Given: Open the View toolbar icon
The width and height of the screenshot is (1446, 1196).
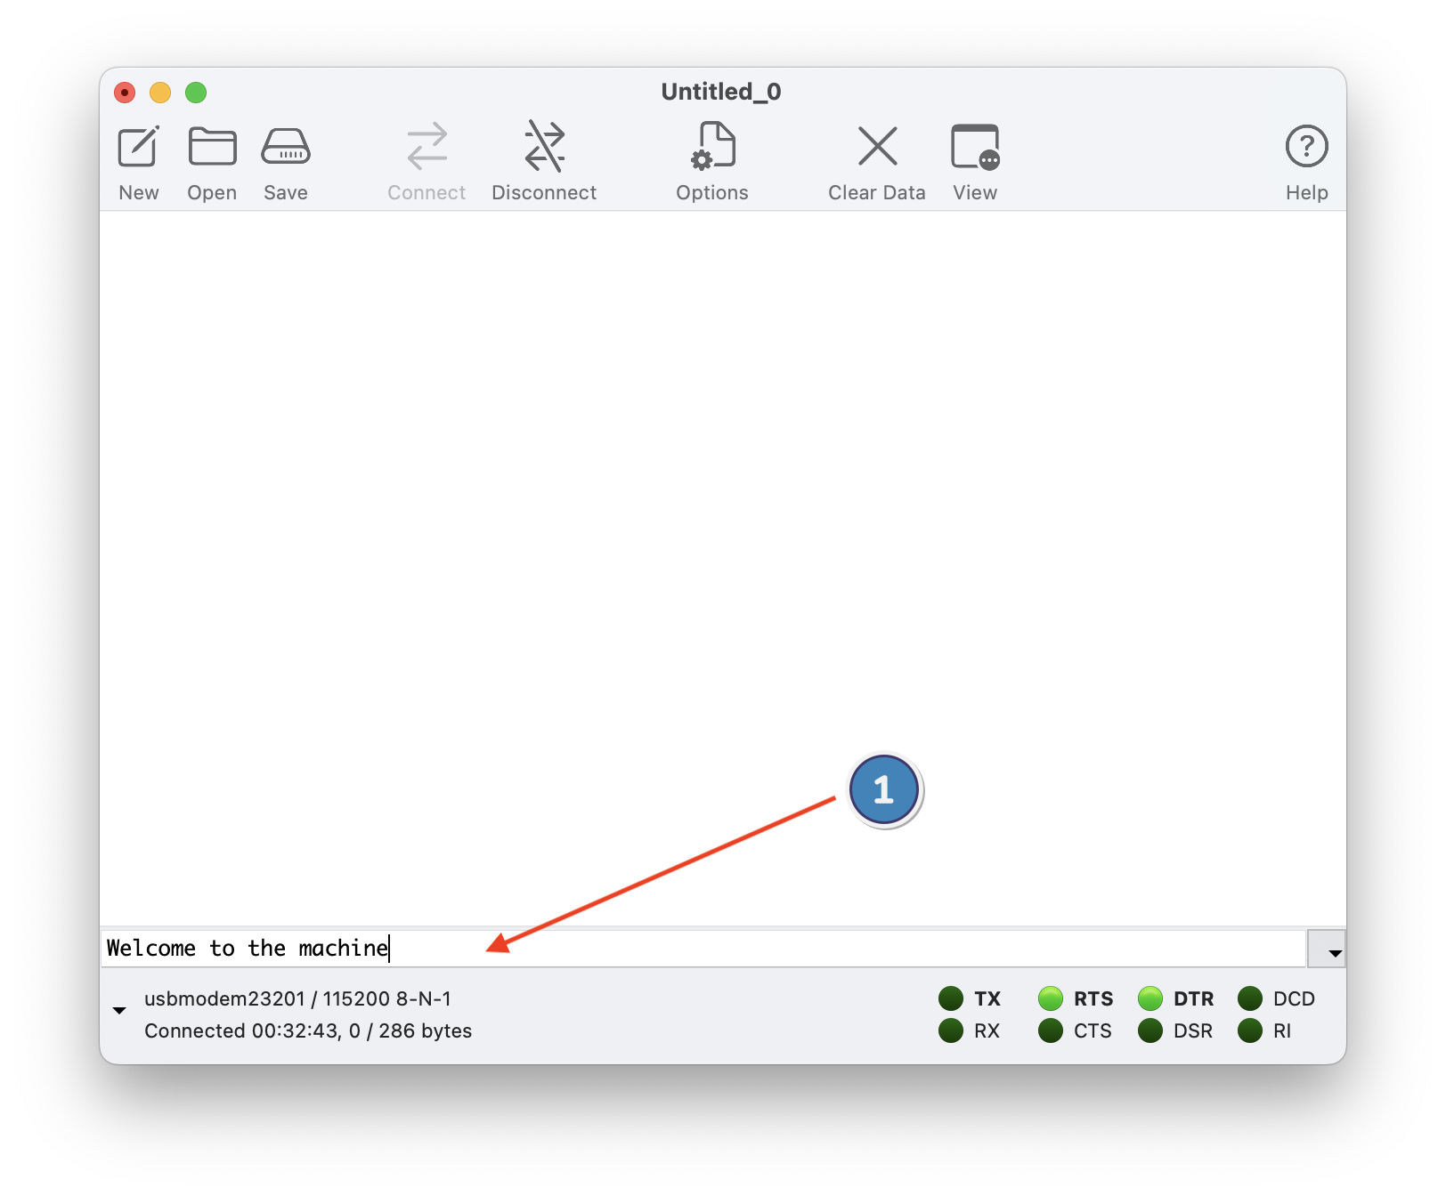Looking at the screenshot, I should tap(975, 148).
